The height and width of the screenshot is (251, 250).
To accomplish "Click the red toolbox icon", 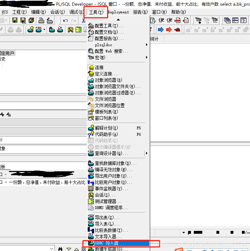I will coord(177,30).
